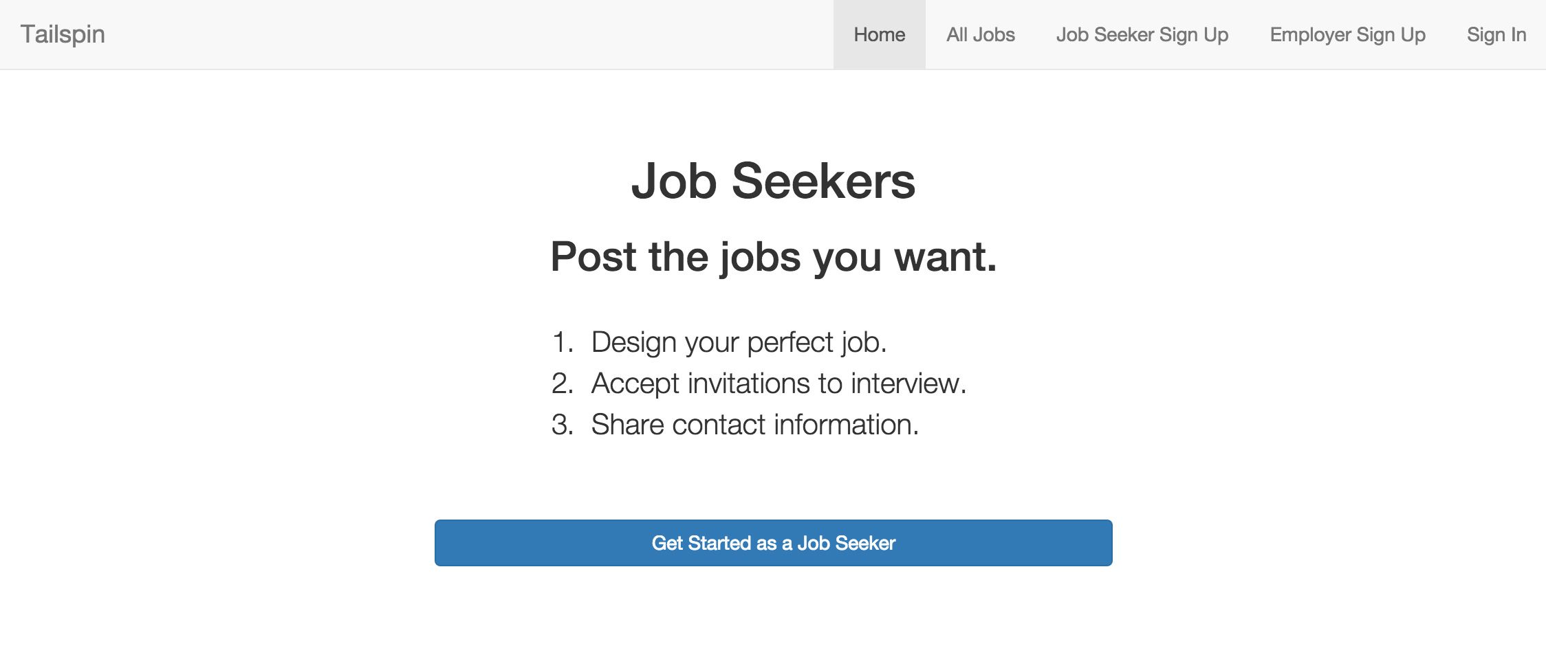Click the Job Seekers main heading
This screenshot has width=1546, height=646.
(773, 181)
